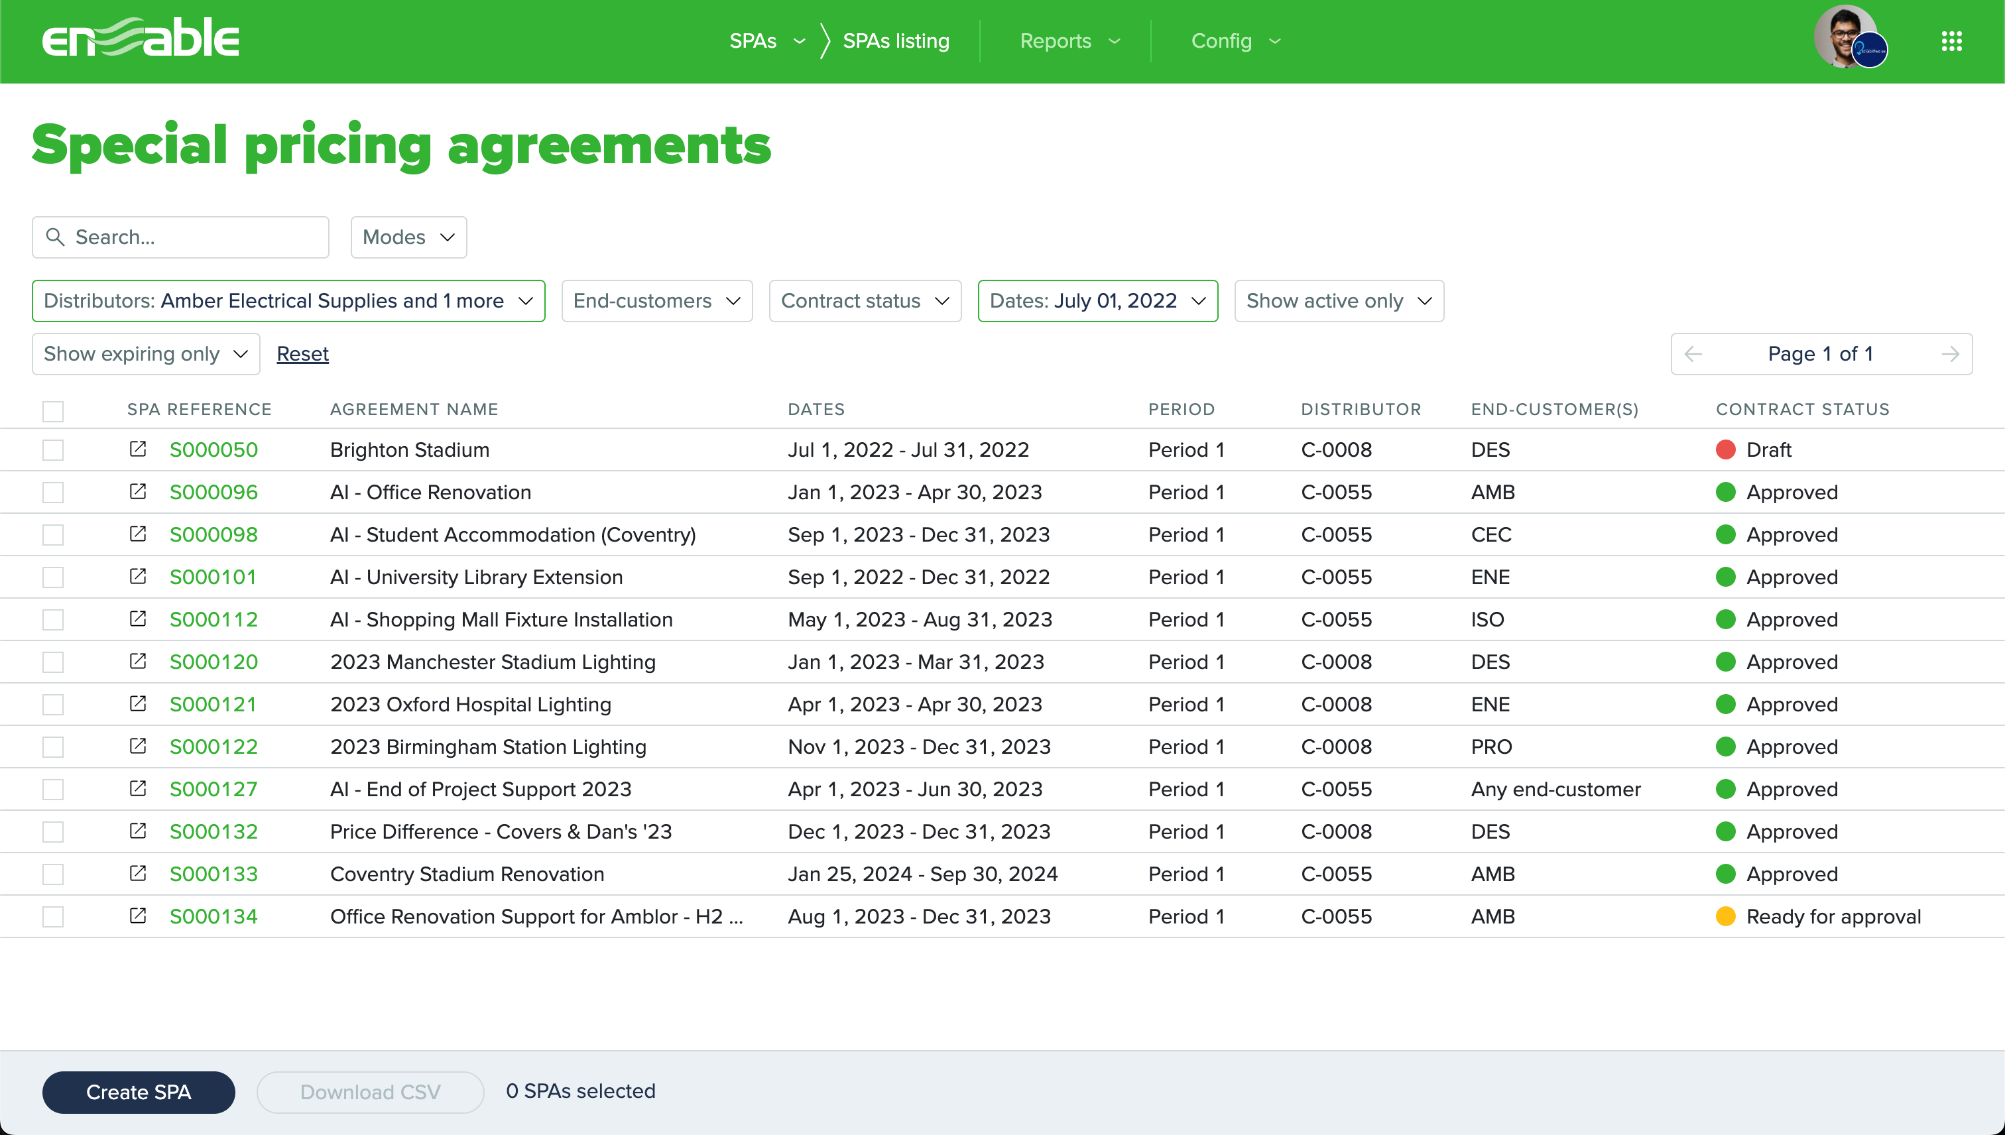Select the S000122 Birmingham Station Lighting checkbox
Screen dimensions: 2005x1135
pos(53,747)
